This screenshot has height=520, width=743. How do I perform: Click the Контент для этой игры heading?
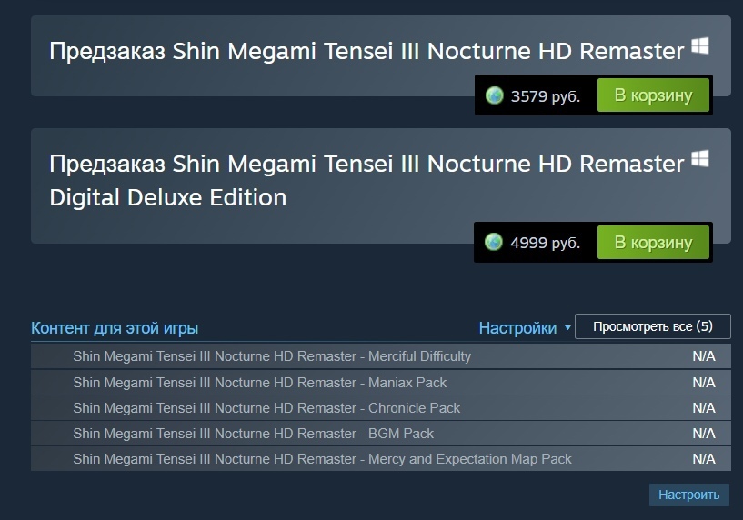tap(115, 328)
